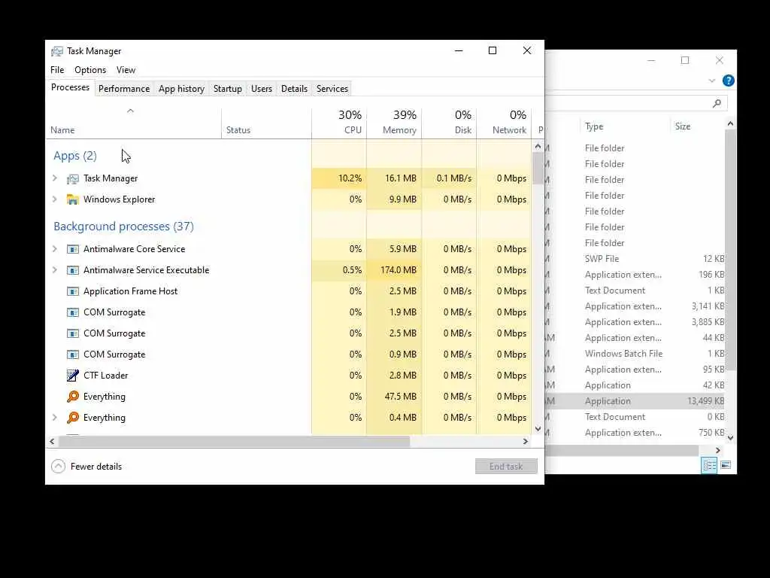Click the COM Surrogate 0.9 MB row icon

(x=73, y=354)
